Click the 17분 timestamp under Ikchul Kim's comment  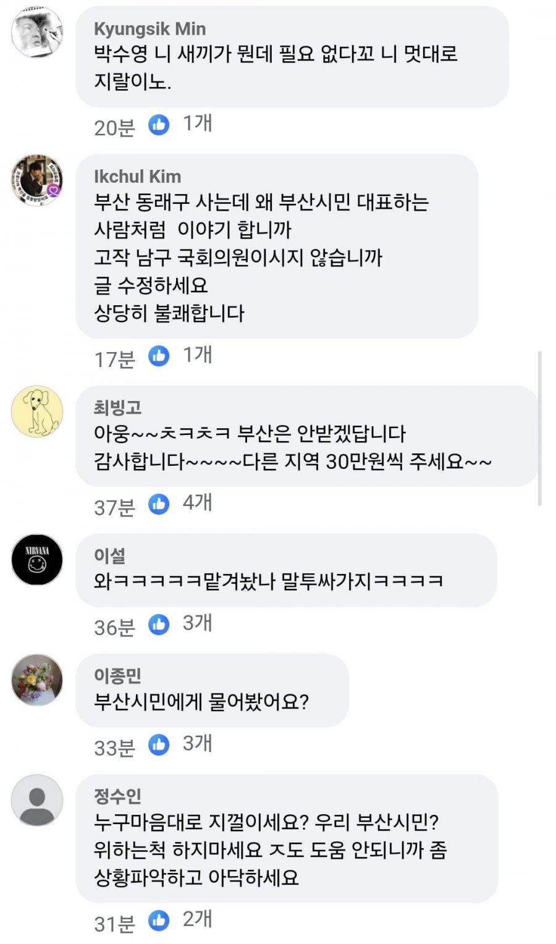pyautogui.click(x=114, y=359)
